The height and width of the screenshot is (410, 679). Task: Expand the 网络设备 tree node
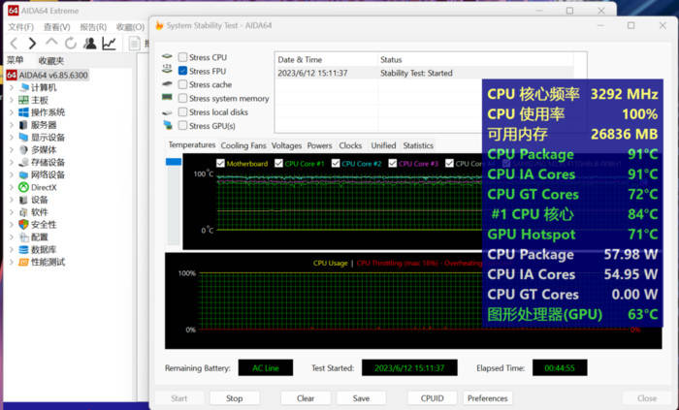(12, 175)
